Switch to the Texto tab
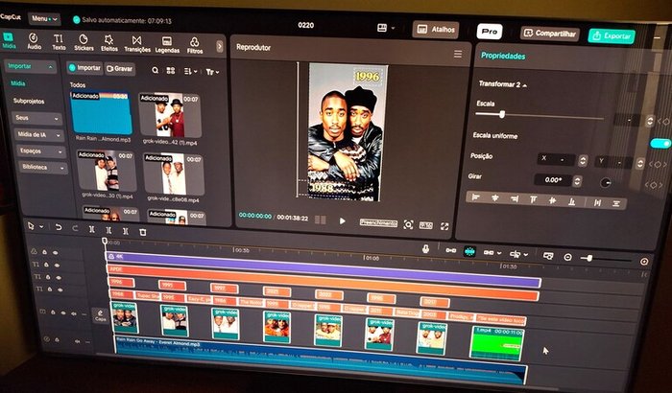The height and width of the screenshot is (393, 672). point(59,42)
